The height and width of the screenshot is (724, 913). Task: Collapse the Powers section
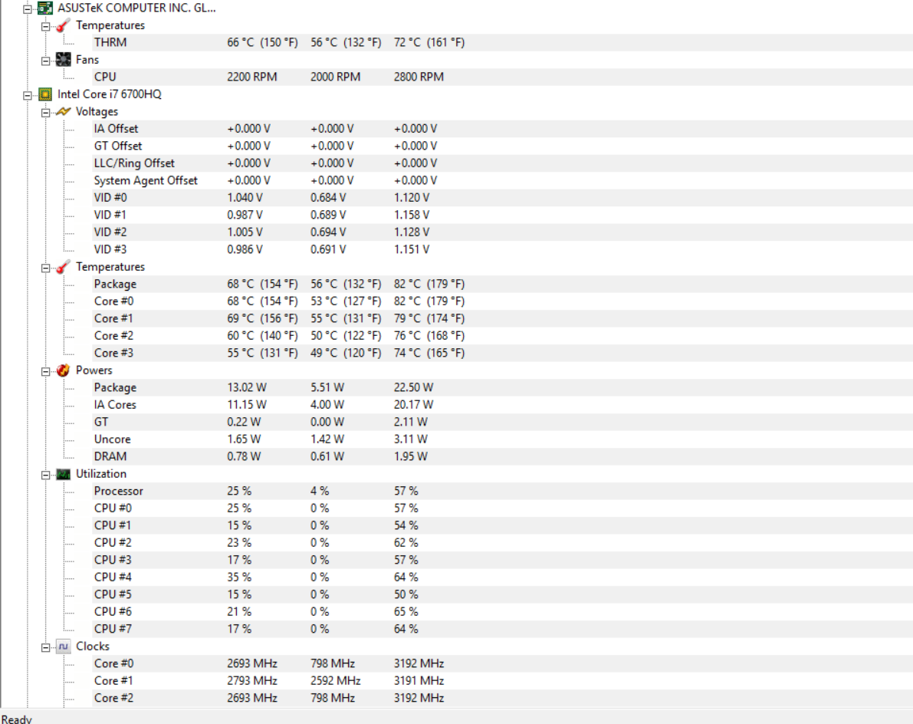pyautogui.click(x=47, y=371)
